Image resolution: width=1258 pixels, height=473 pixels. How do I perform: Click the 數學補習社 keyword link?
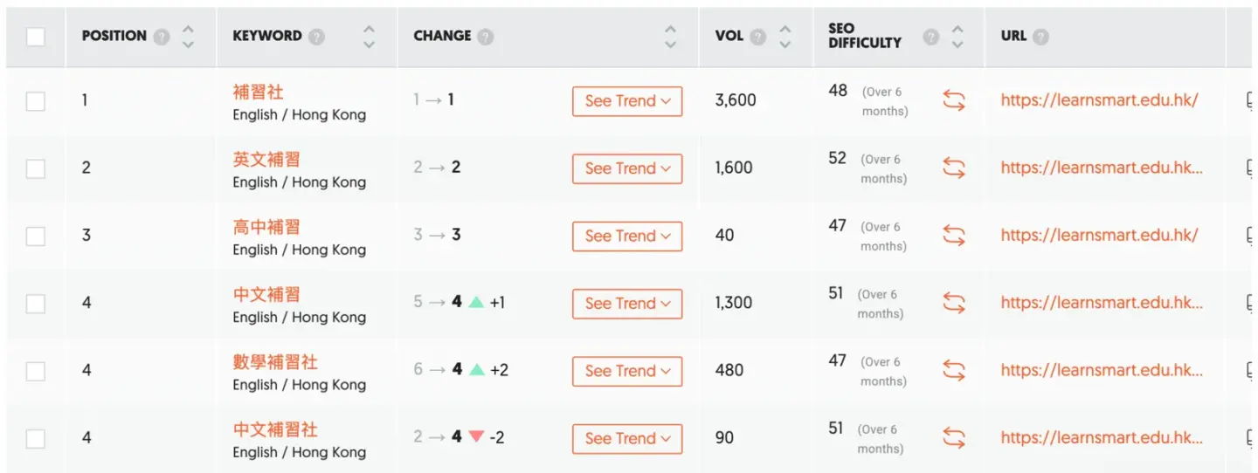click(x=275, y=361)
